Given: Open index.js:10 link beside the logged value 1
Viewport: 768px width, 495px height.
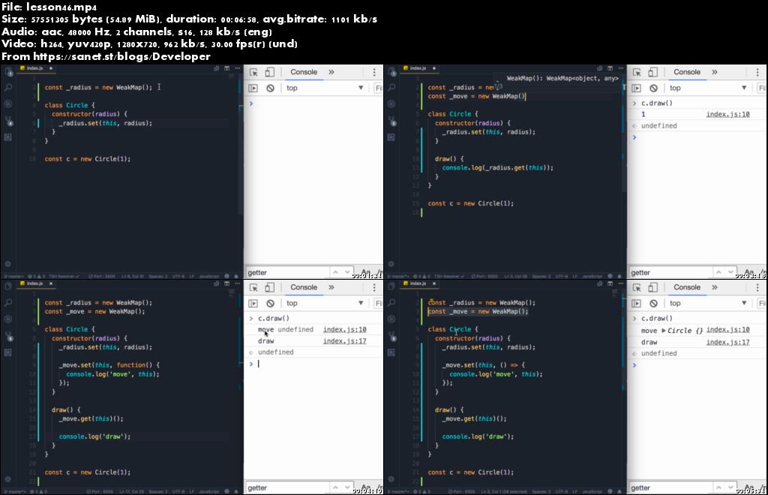Looking at the screenshot, I should coord(727,114).
